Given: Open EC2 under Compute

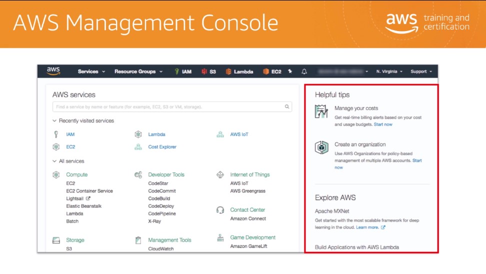Looking at the screenshot, I should pos(70,183).
